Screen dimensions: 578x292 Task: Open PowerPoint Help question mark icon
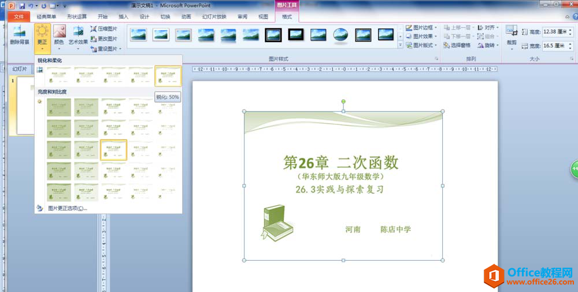pos(575,17)
